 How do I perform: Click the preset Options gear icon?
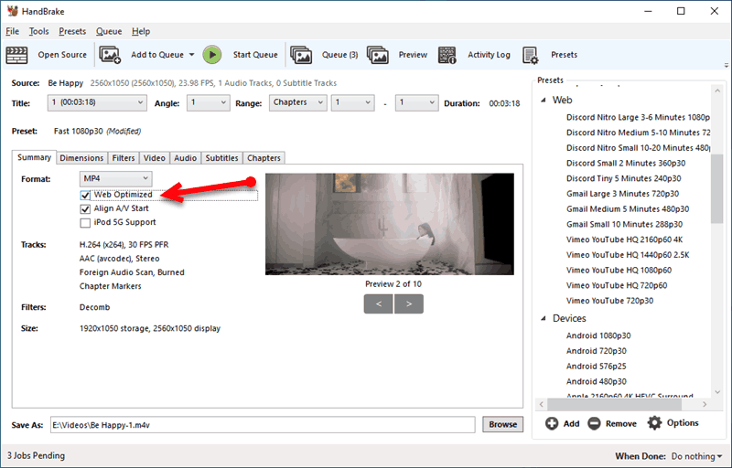point(654,423)
